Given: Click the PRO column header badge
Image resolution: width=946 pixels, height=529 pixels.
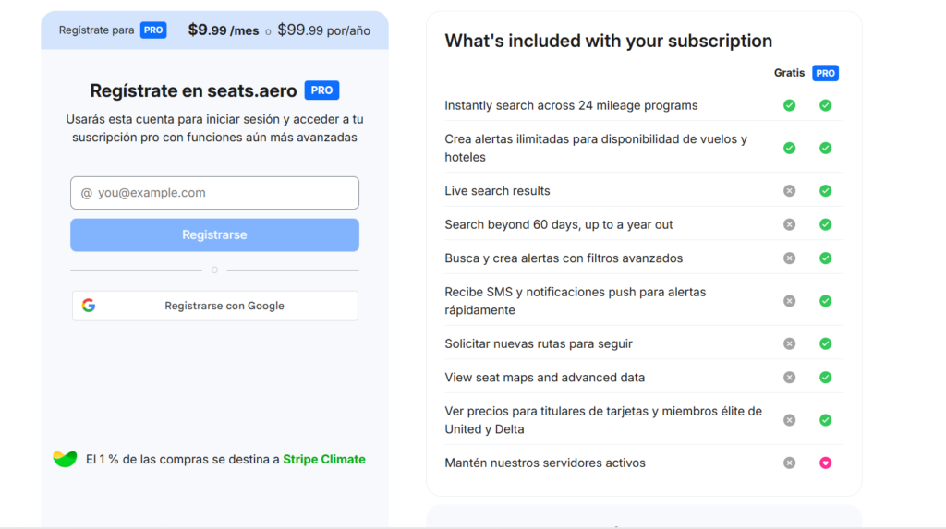Looking at the screenshot, I should (x=825, y=73).
